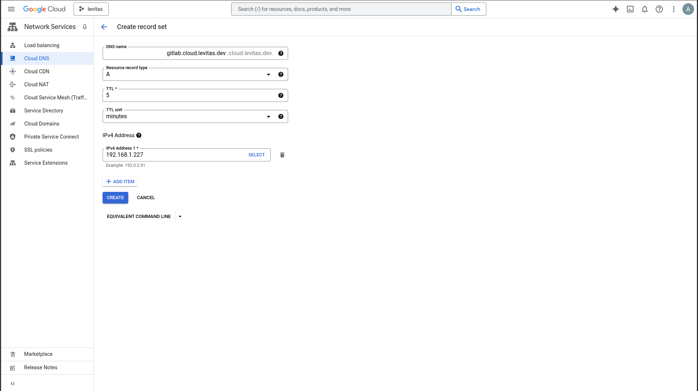Activate Cloud Shell terminal icon

click(630, 9)
